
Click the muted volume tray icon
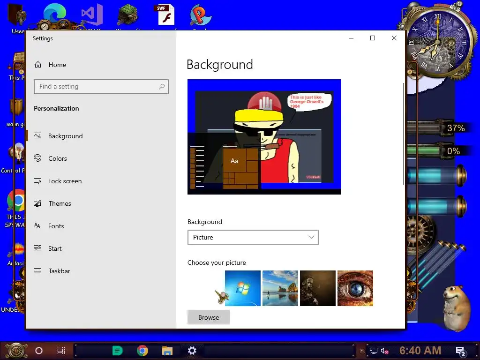385,351
